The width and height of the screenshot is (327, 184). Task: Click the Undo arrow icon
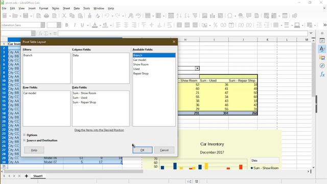pyautogui.click(x=107, y=16)
